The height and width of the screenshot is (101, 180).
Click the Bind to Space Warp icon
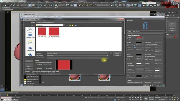[x=18, y=5]
